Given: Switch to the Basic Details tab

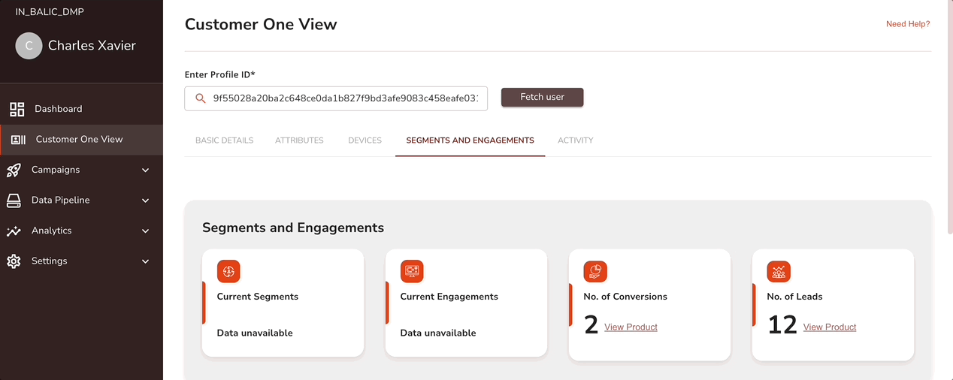Looking at the screenshot, I should click(x=224, y=140).
